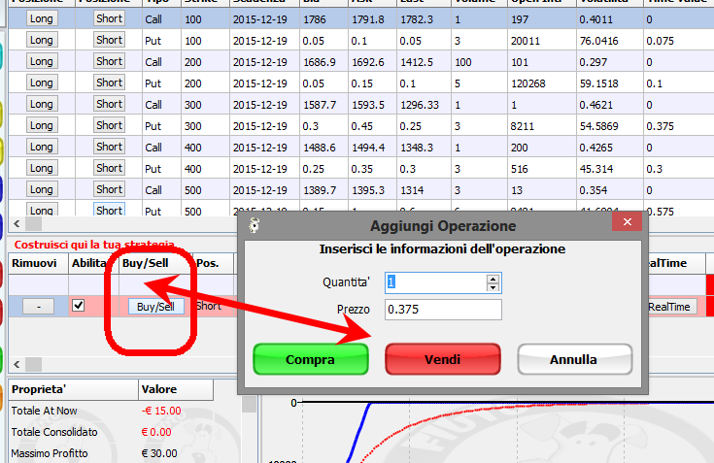This screenshot has width=714, height=463.
Task: Click left arrow of options table scrollbar
Action: click(x=17, y=224)
